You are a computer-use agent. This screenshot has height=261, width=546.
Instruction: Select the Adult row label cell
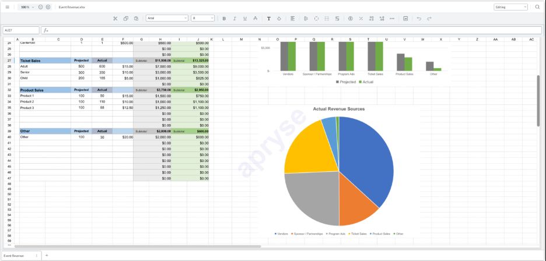[x=45, y=66]
